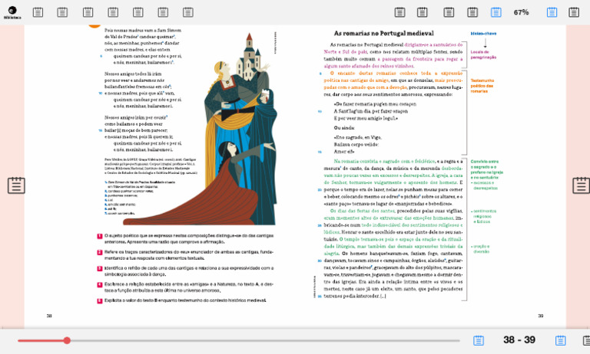
Task: Click the icon in the top-right corner
Action: point(574,12)
